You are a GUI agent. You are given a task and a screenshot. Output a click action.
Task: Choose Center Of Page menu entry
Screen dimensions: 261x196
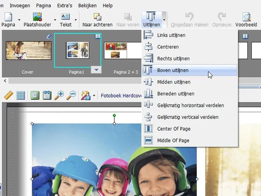click(x=174, y=129)
